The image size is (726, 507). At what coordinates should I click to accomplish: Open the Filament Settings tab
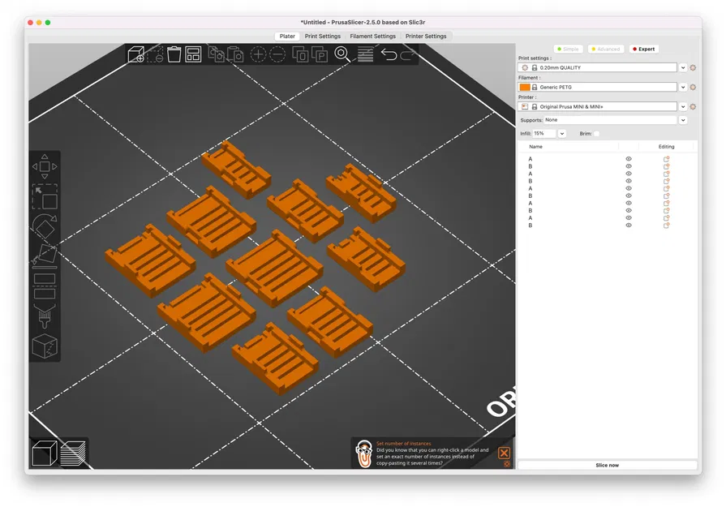pos(372,37)
